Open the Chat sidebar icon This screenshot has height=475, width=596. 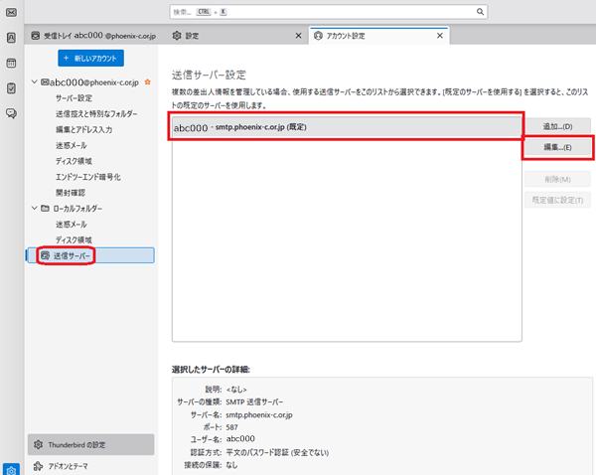pyautogui.click(x=10, y=113)
